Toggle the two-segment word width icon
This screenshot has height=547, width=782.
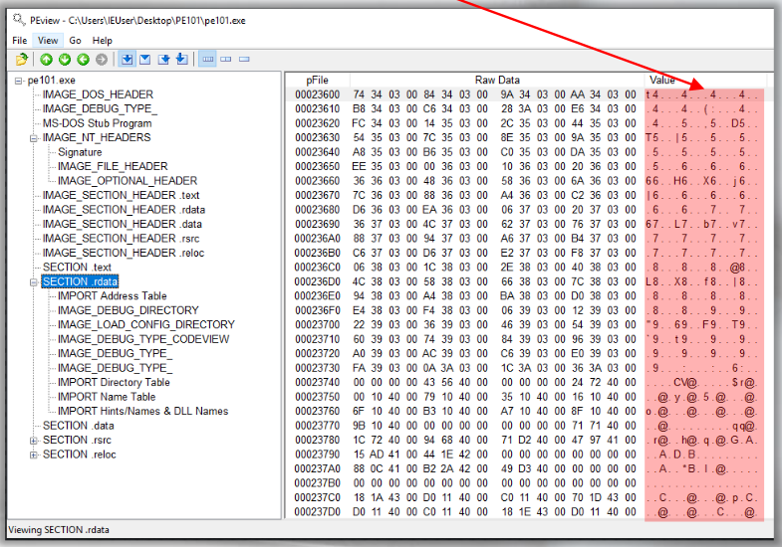tap(226, 60)
